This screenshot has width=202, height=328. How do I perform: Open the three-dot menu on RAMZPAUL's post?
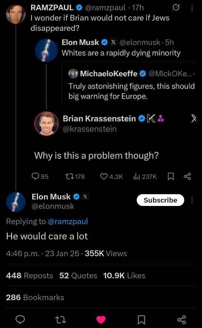tap(192, 8)
